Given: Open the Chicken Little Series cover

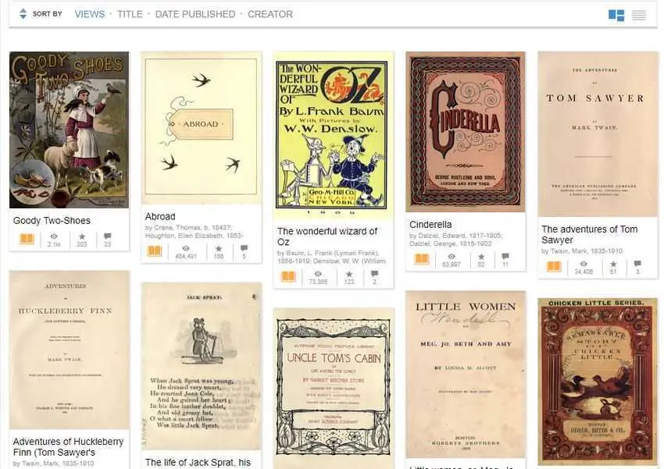Looking at the screenshot, I should [598, 382].
